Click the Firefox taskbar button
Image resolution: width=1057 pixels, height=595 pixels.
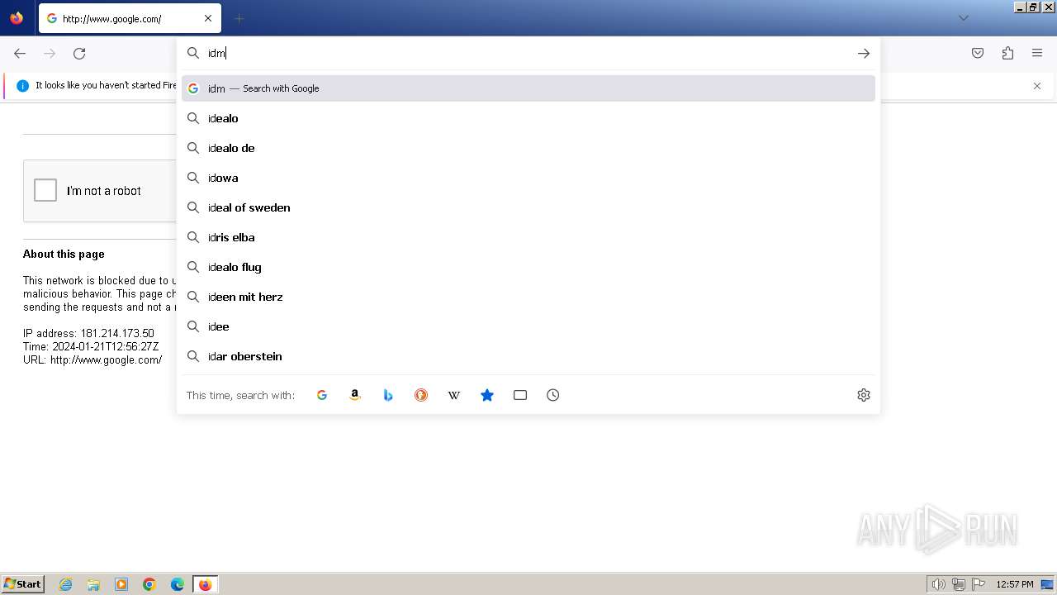pyautogui.click(x=205, y=584)
